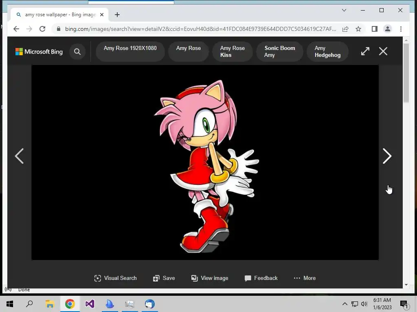Open Windows Start menu
Viewport: 417px width, 312px height.
pos(10,304)
